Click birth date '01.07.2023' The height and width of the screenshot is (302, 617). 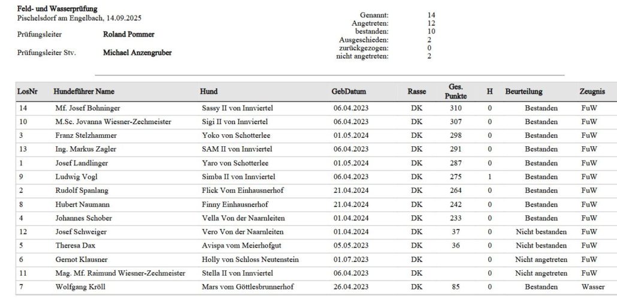pos(351,259)
